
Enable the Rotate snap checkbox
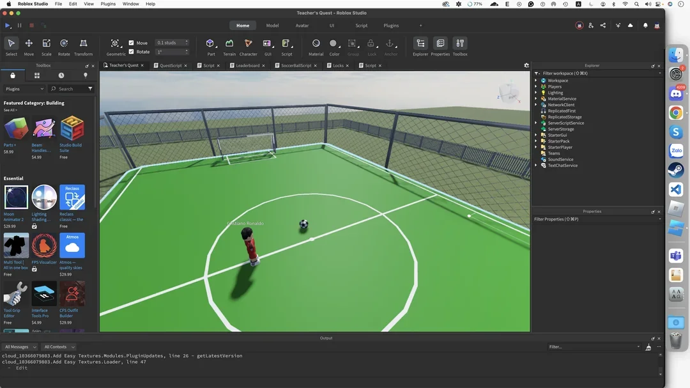pyautogui.click(x=131, y=52)
